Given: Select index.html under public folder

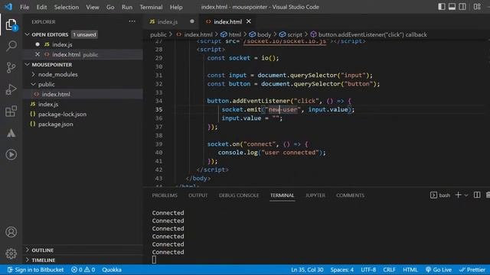Looking at the screenshot, I should [56, 94].
